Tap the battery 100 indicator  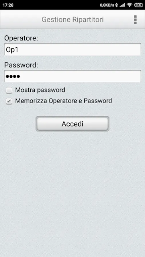click(x=139, y=5)
